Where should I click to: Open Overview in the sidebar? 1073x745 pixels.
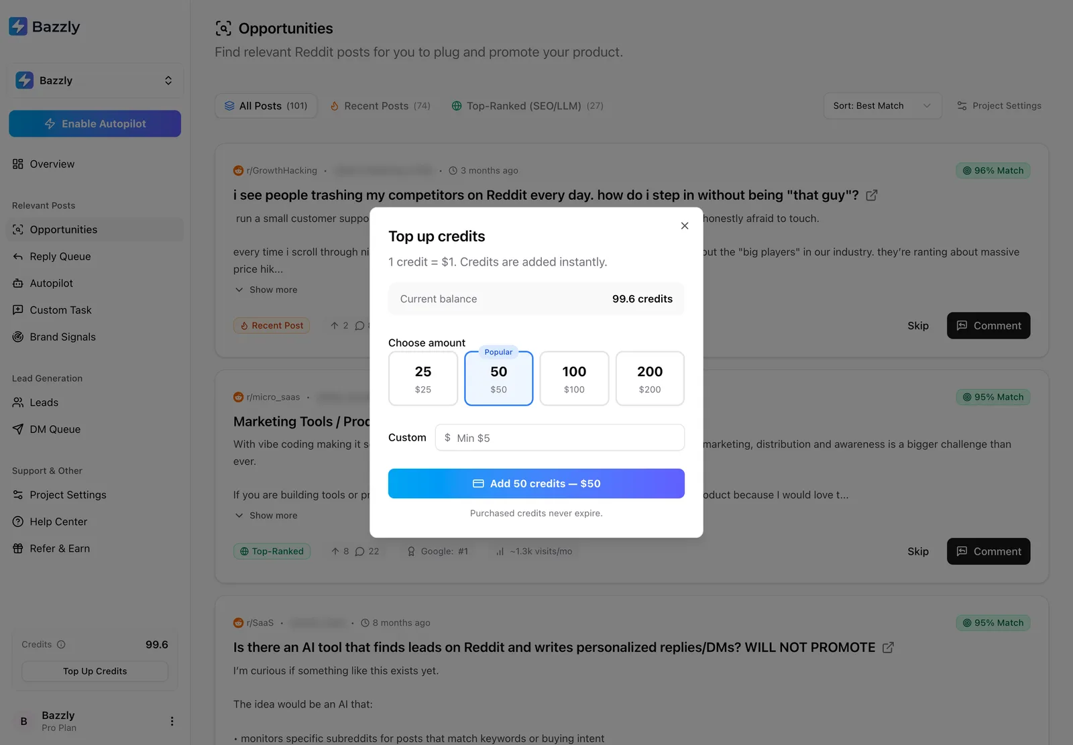point(95,164)
